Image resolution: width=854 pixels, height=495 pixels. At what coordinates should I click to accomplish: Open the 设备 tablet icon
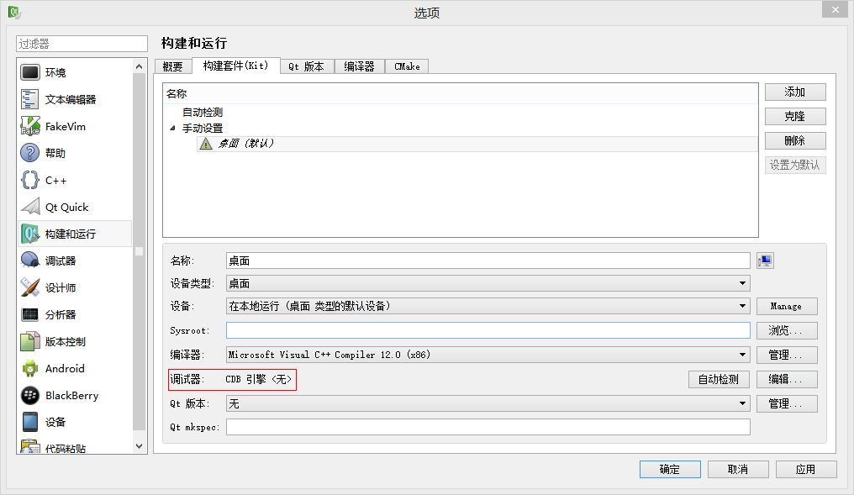pos(30,422)
